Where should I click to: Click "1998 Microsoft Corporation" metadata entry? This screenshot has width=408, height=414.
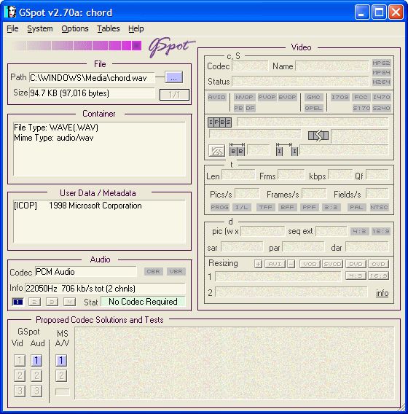pos(95,206)
